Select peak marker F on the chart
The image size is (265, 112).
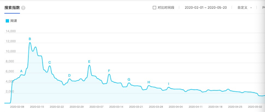tap(109, 71)
